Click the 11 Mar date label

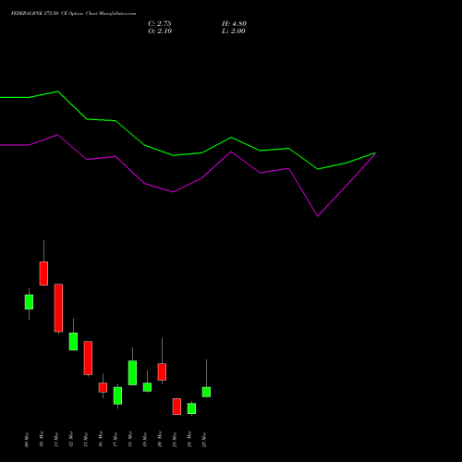tap(56, 440)
